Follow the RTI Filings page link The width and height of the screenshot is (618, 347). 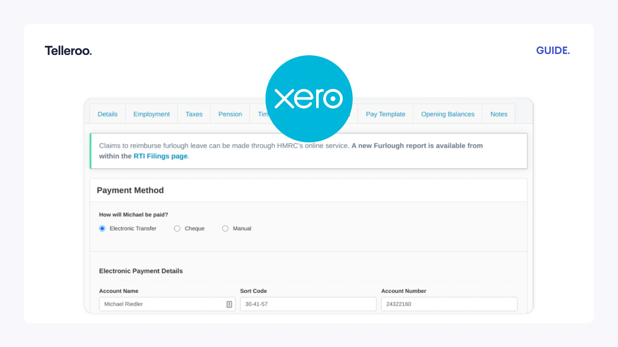(161, 156)
